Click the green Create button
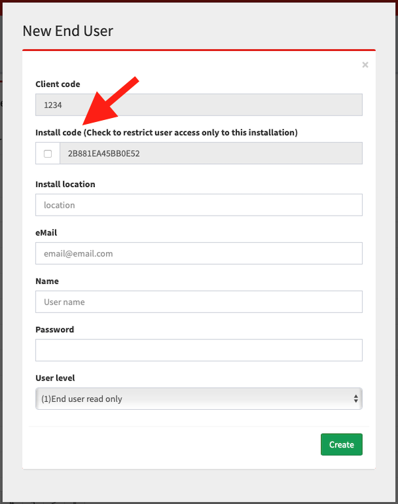Image resolution: width=398 pixels, height=504 pixels. click(x=342, y=444)
